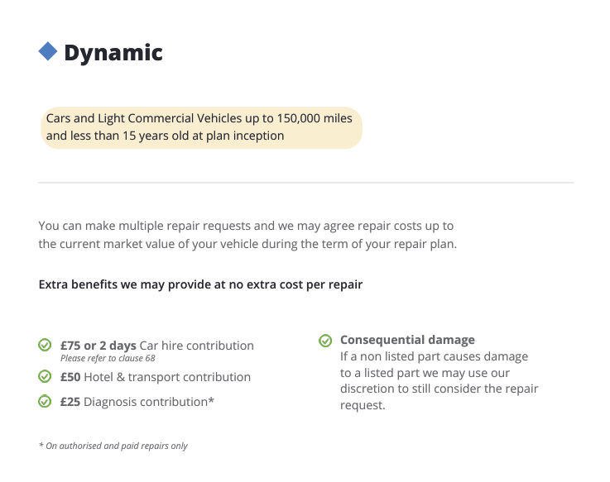The height and width of the screenshot is (482, 610).
Task: Click the horizontal divider line below the badge
Action: 305,182
